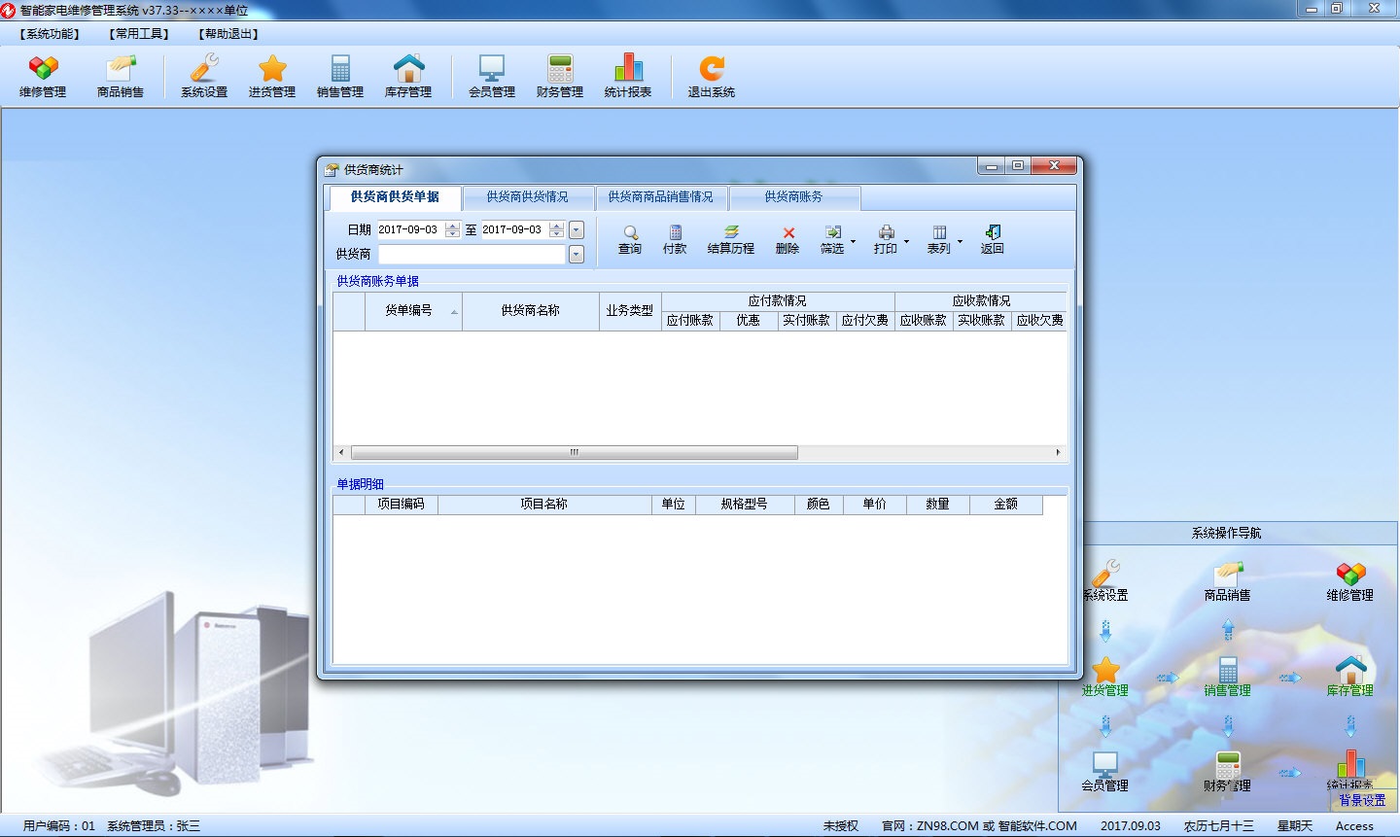Click 返回 to return from dialog
The height and width of the screenshot is (837, 1400).
992,239
